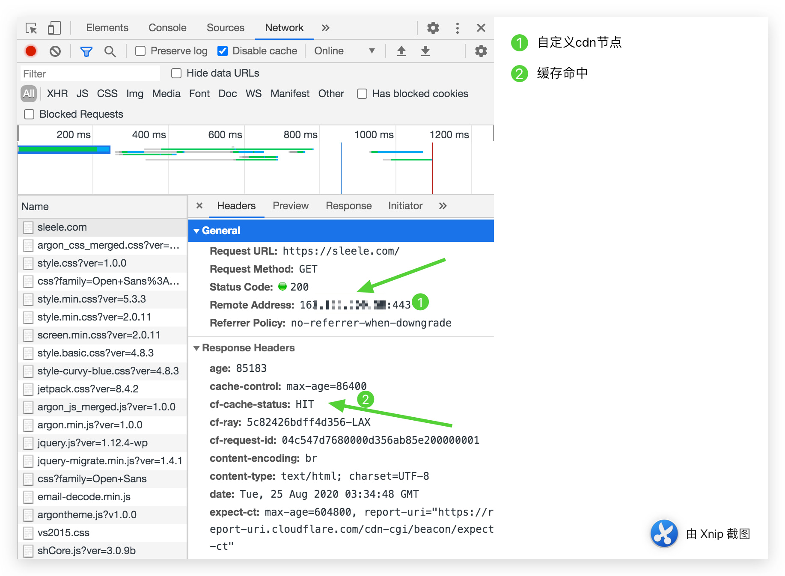Open DevTools settings gear in top bar

(433, 28)
